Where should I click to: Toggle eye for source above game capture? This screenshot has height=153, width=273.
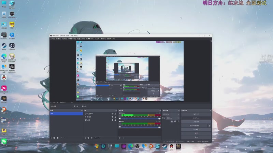[x=113, y=114]
